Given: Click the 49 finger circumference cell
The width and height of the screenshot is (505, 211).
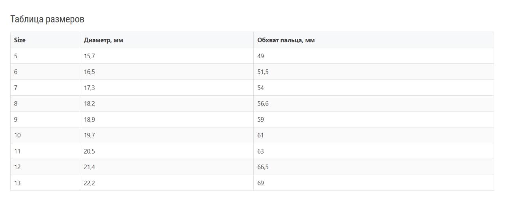Looking at the screenshot, I should (x=260, y=56).
